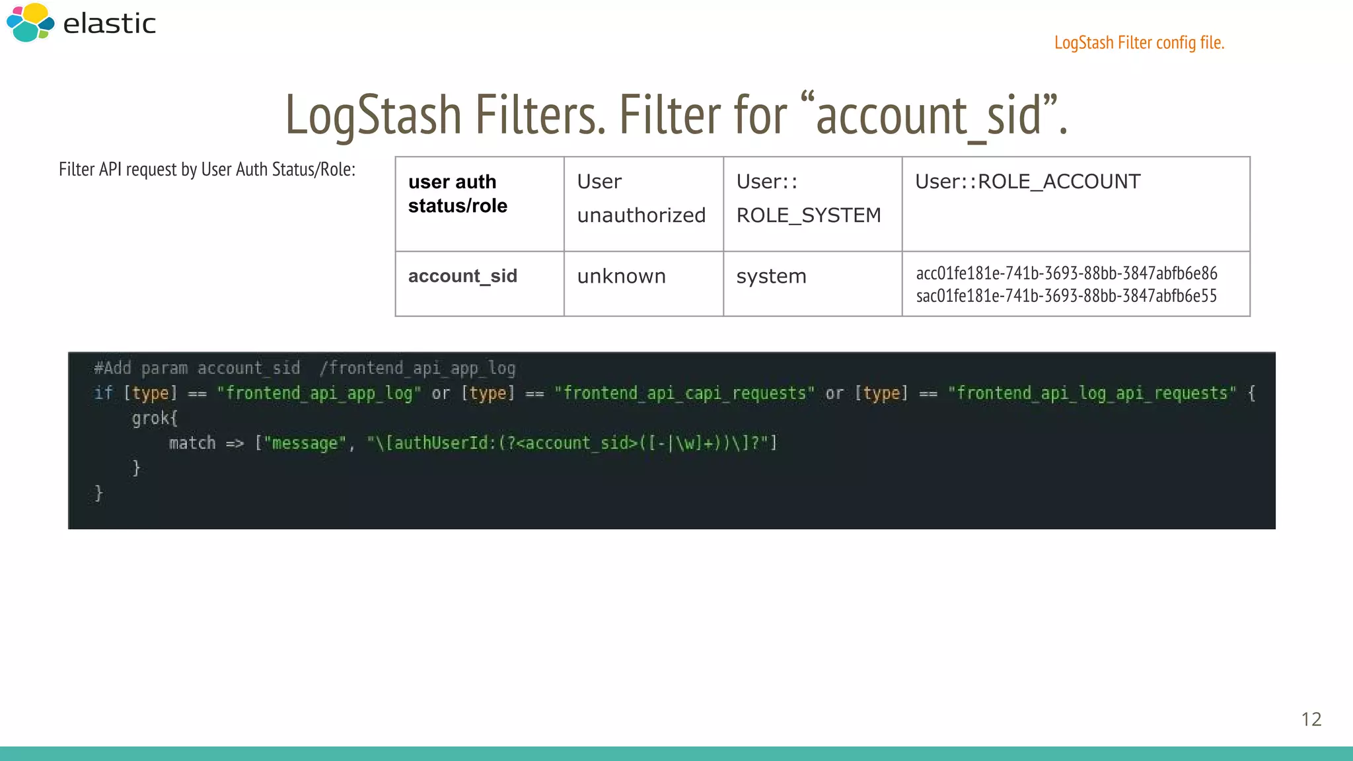Click the 'LogStash Filter config file.' label
The width and height of the screenshot is (1353, 761).
[x=1139, y=43]
